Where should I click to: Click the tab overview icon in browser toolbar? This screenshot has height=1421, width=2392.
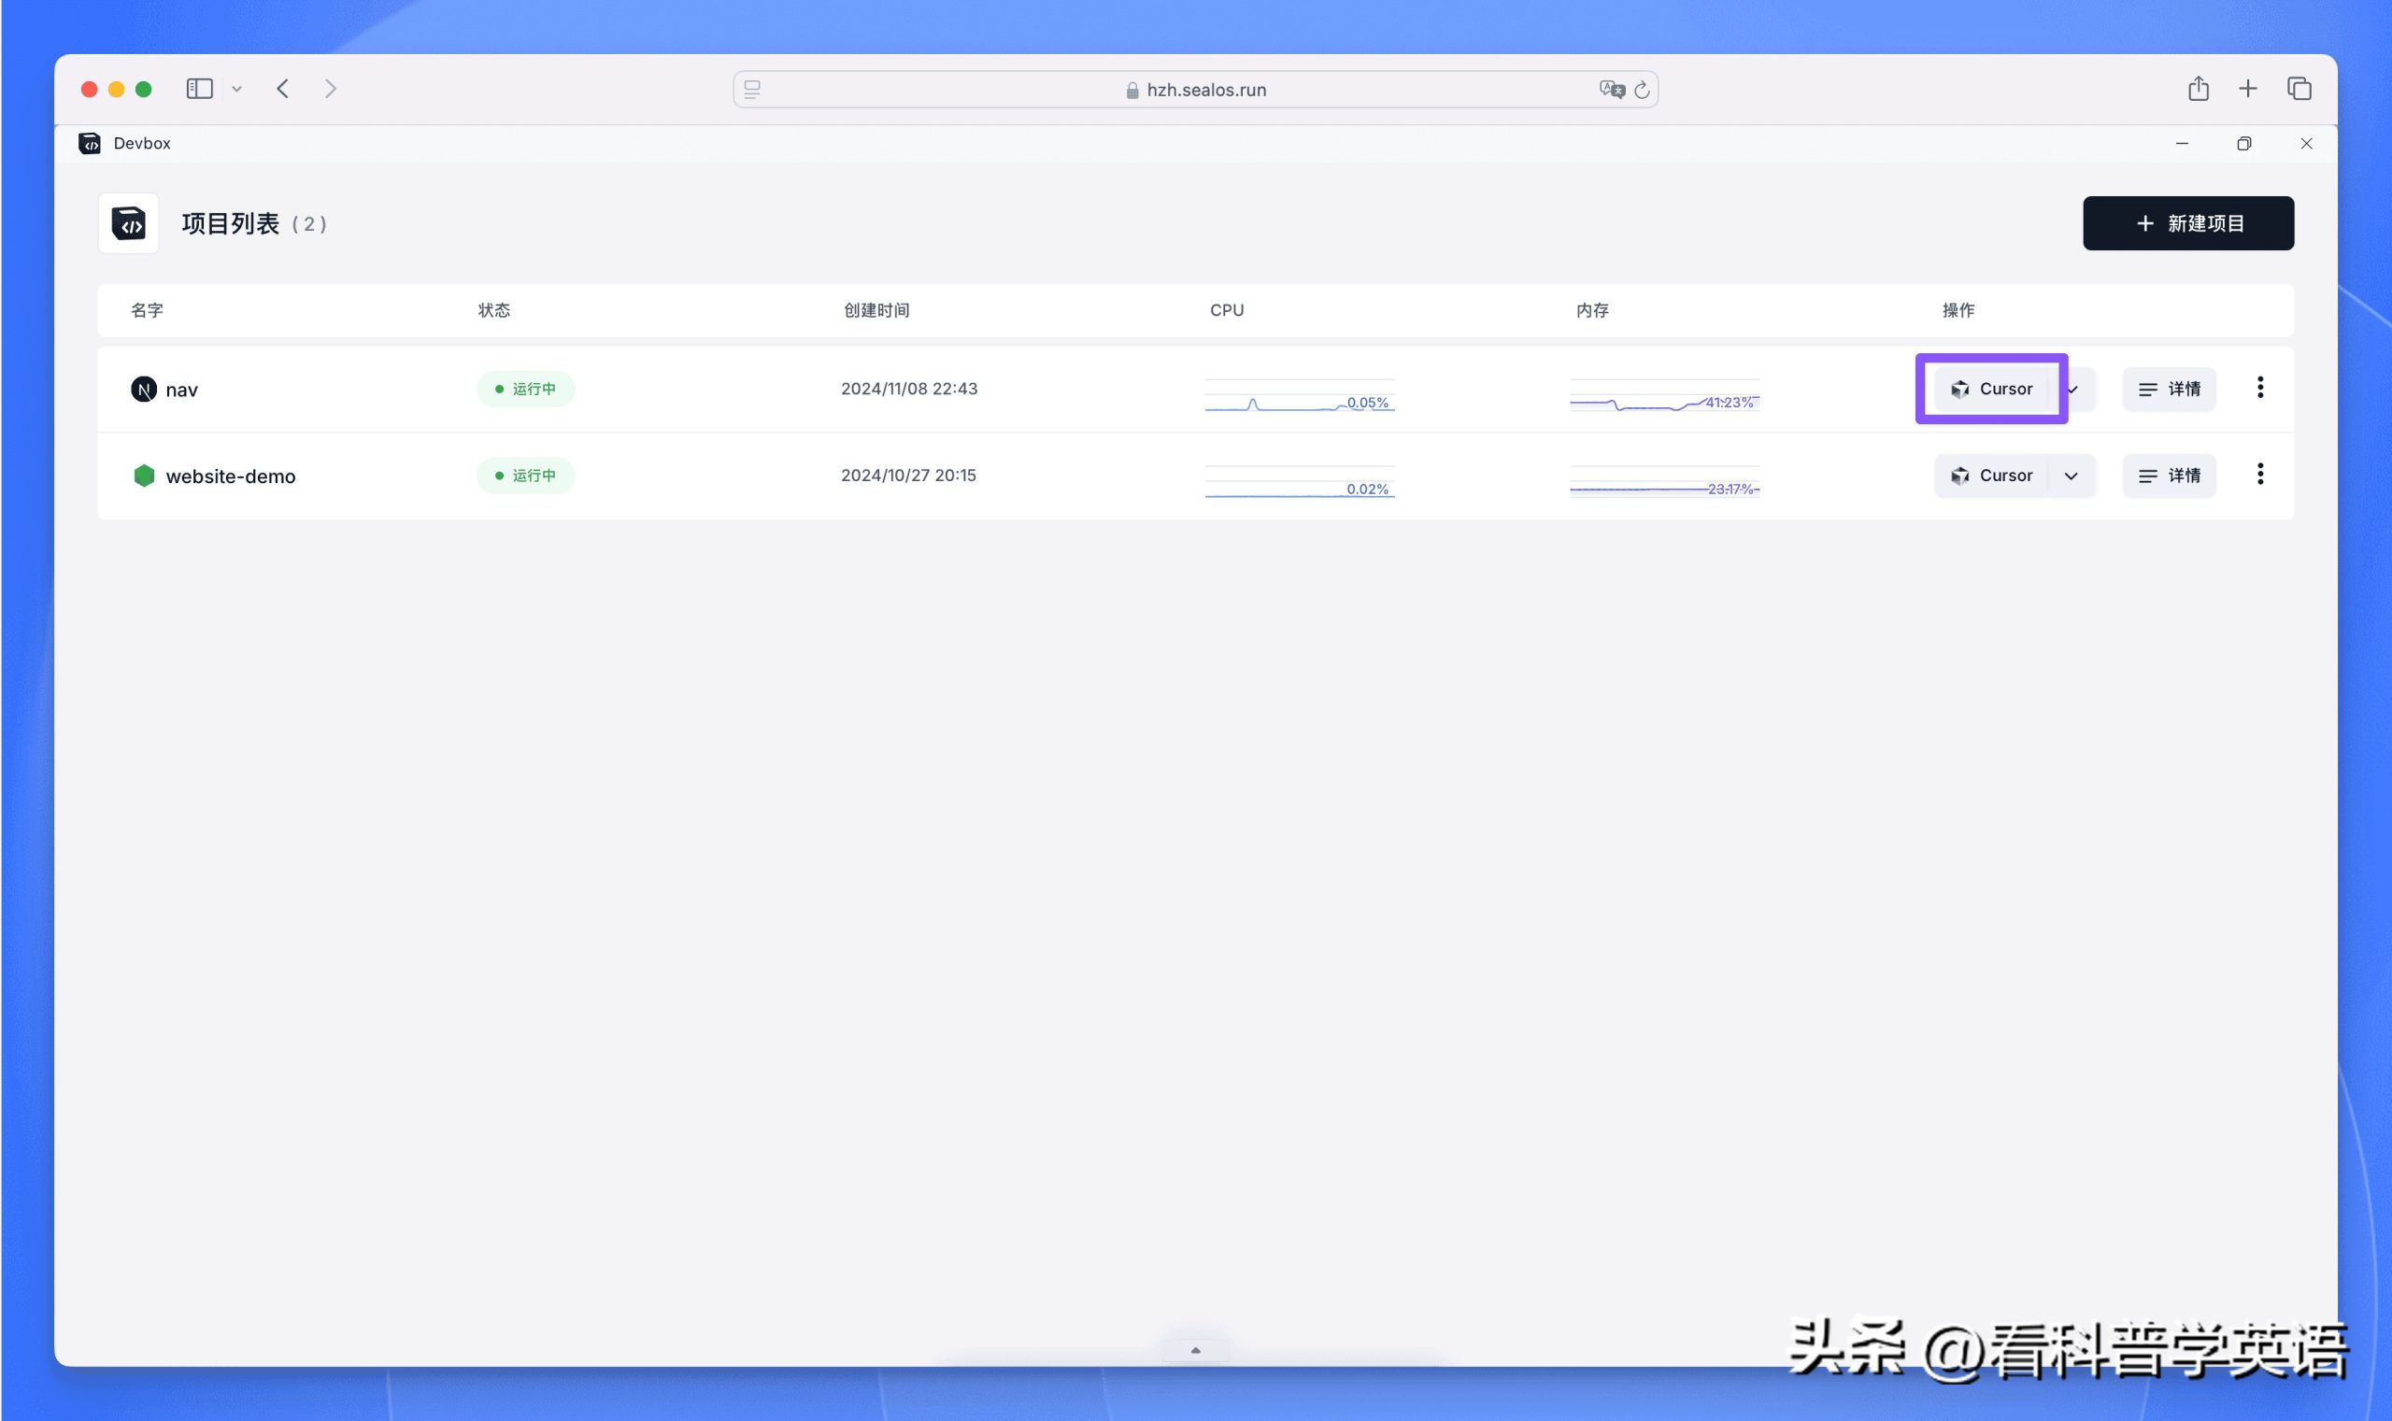click(x=2300, y=88)
